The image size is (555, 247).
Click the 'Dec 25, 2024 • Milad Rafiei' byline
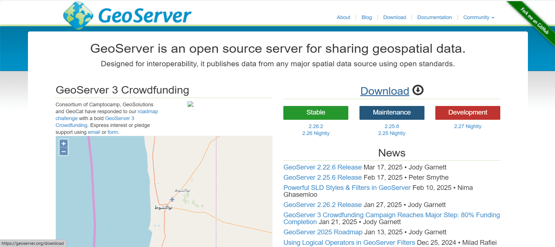click(457, 243)
